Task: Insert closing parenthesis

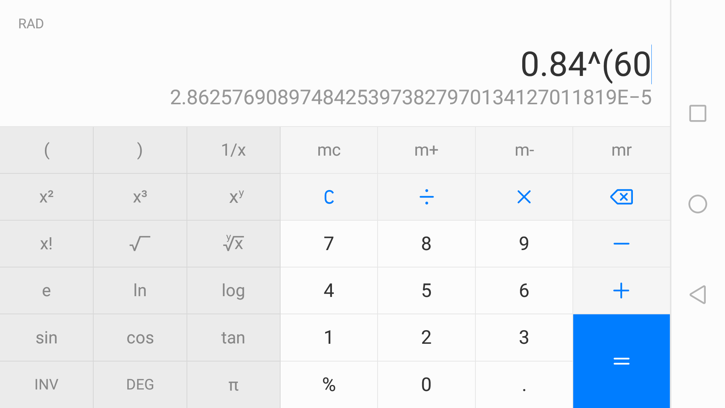Action: tap(140, 150)
